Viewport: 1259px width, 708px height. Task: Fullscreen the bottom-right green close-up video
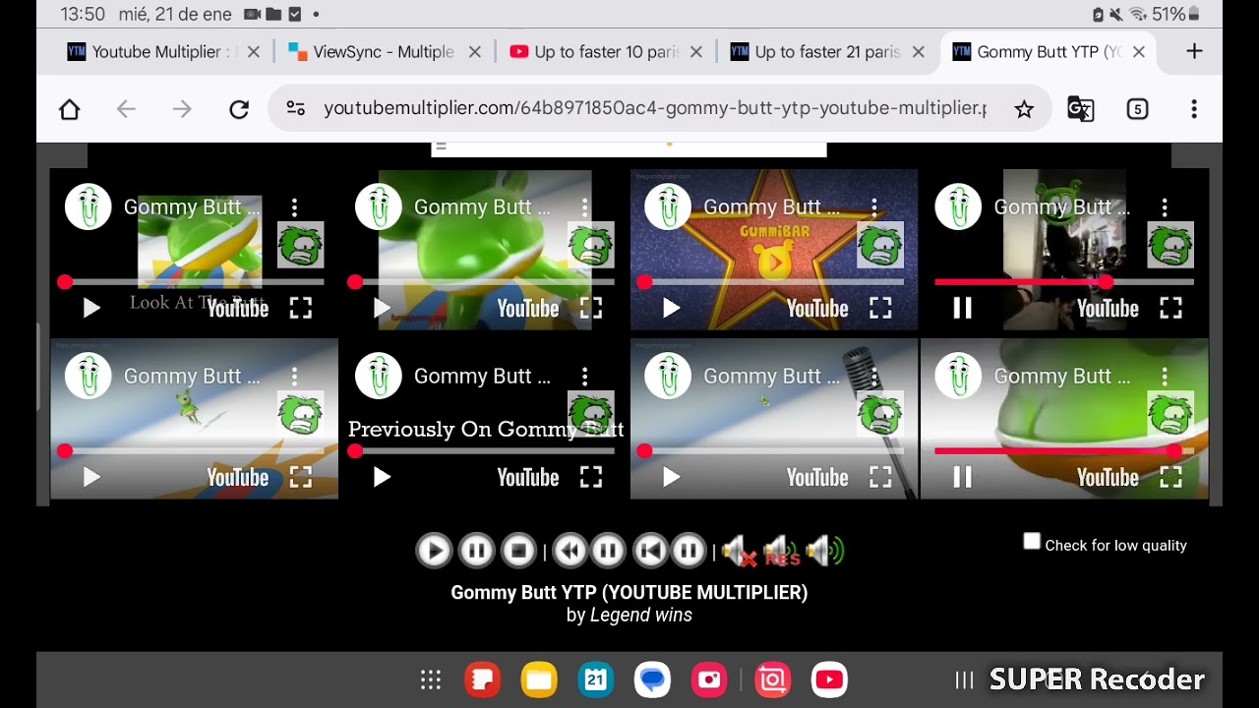coord(1170,478)
